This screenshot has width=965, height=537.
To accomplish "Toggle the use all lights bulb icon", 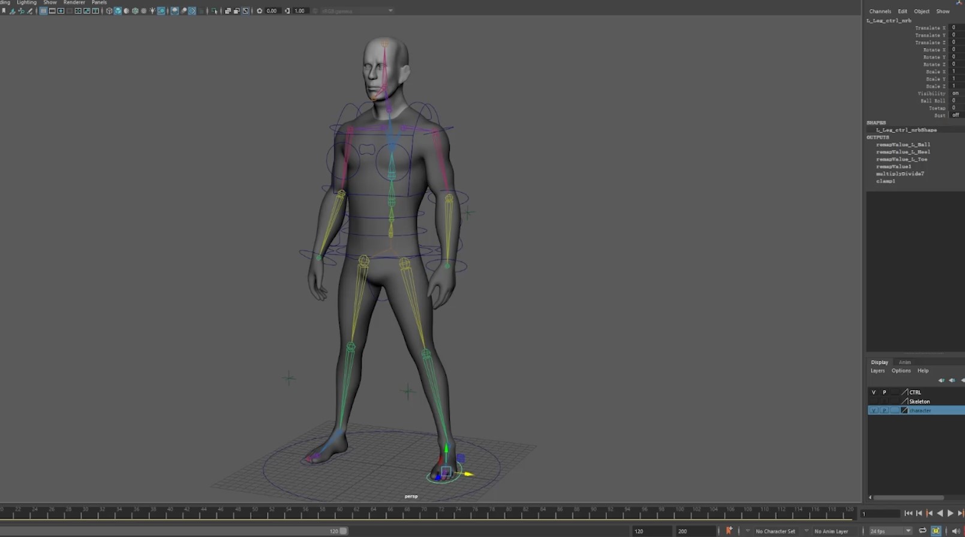I will [152, 11].
